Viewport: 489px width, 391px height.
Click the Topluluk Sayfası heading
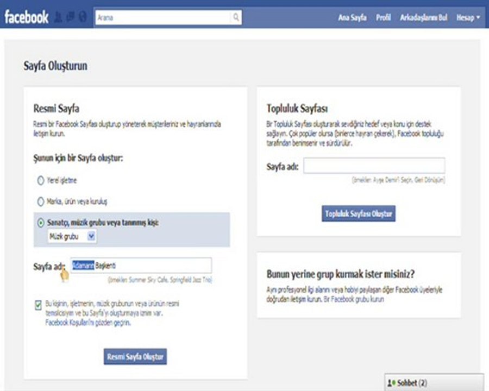tap(297, 109)
